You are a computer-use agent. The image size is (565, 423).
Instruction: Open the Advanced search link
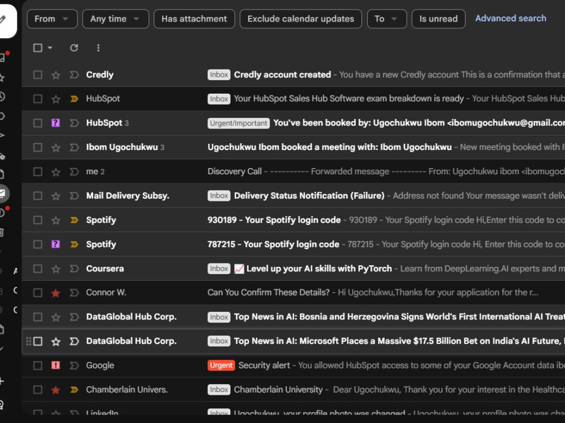coord(511,19)
